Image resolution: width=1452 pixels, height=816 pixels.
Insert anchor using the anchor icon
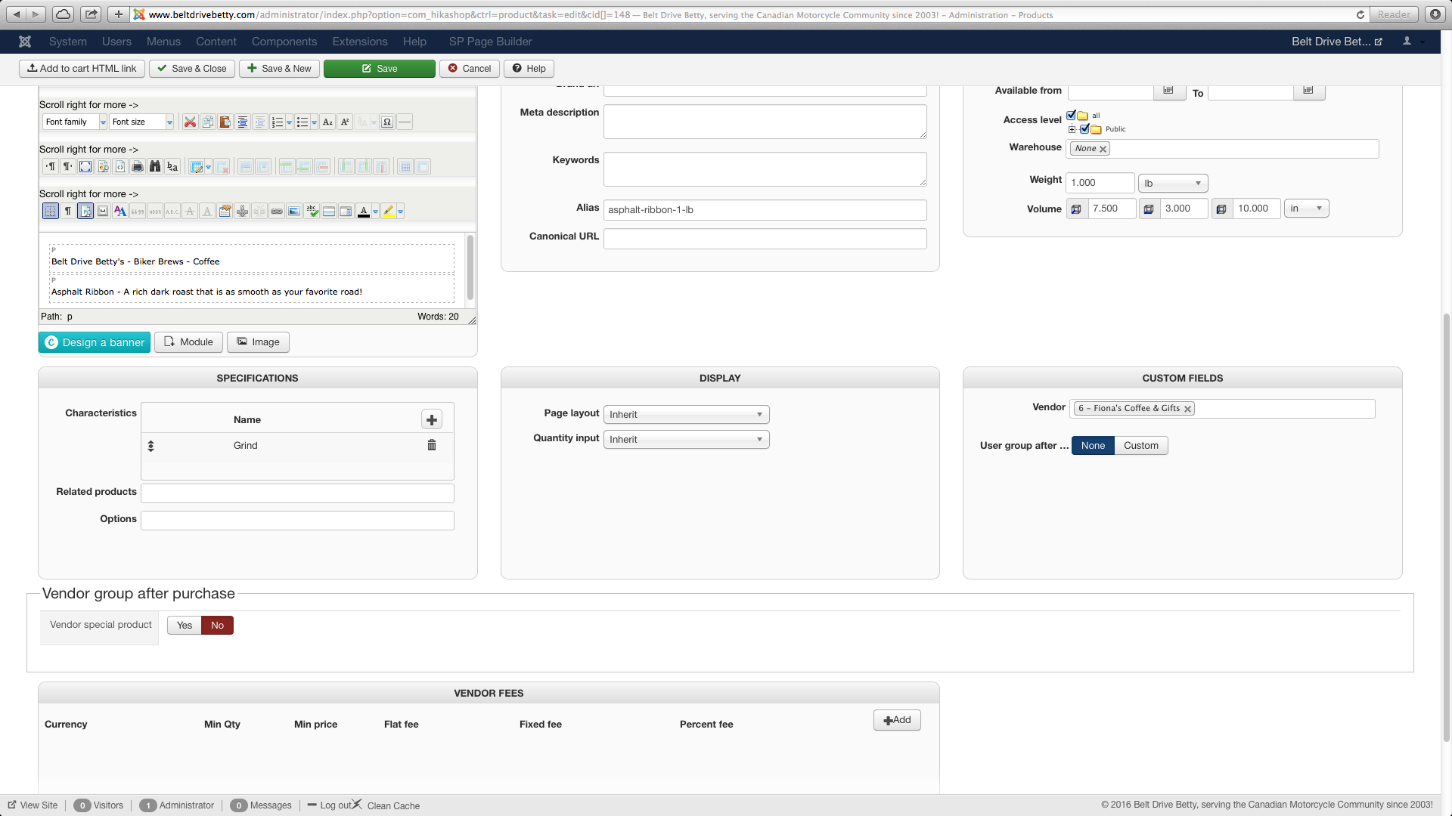pos(242,211)
